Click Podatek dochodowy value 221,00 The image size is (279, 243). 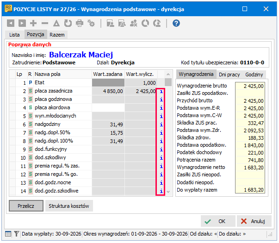(x=256, y=153)
